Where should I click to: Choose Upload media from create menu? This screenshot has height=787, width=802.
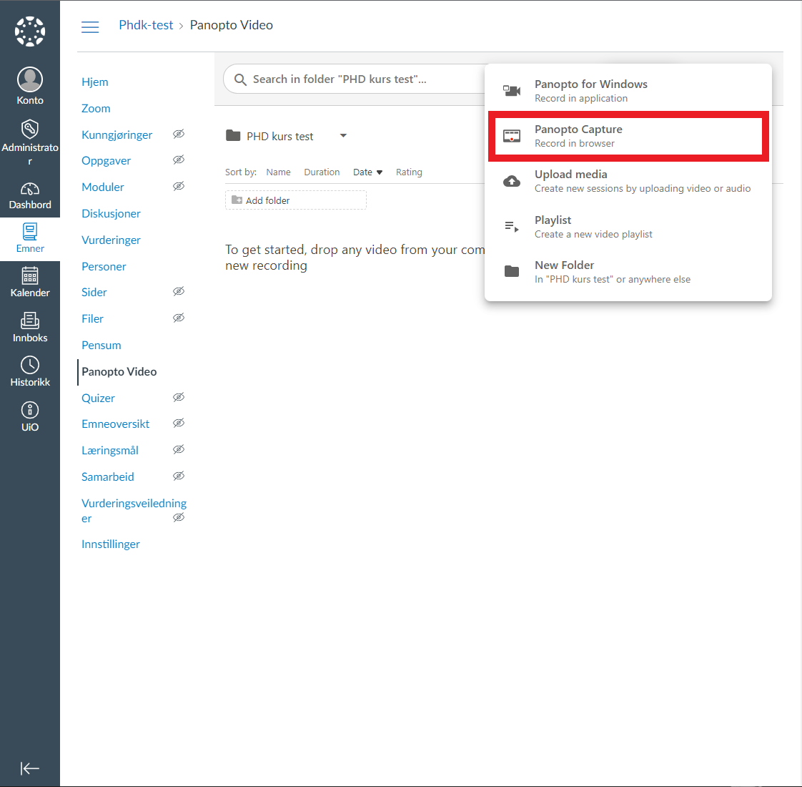(628, 181)
